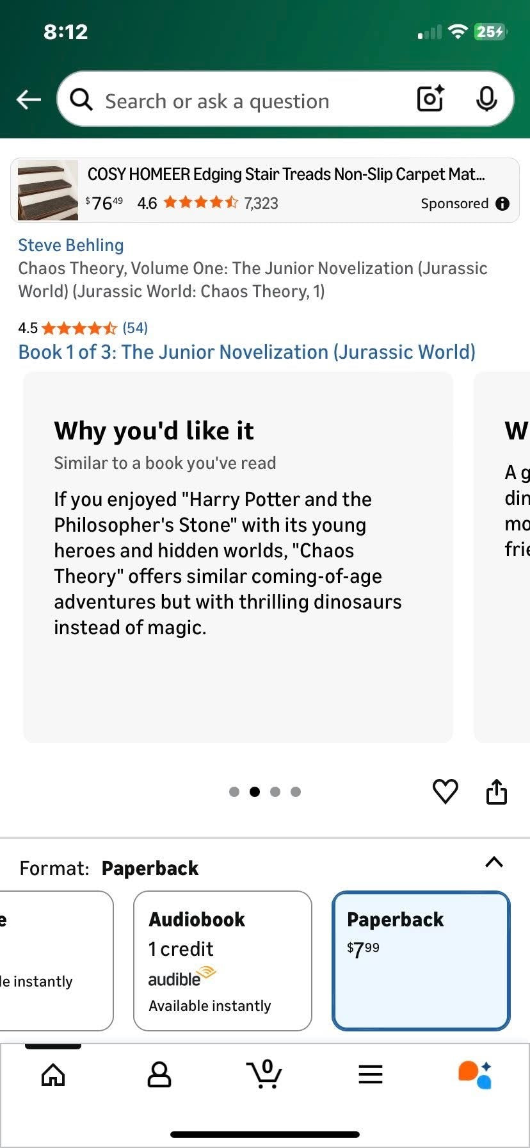The image size is (530, 1148).
Task: Launch the Rufus AI assistant icon
Action: (x=475, y=1074)
